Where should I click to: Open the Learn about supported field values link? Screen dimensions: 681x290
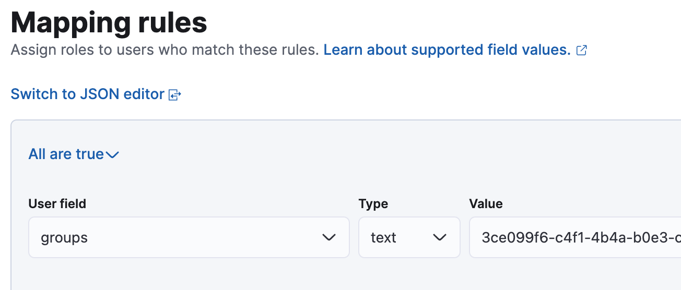pos(447,50)
